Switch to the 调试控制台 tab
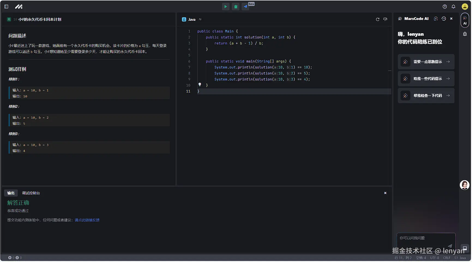 point(31,193)
